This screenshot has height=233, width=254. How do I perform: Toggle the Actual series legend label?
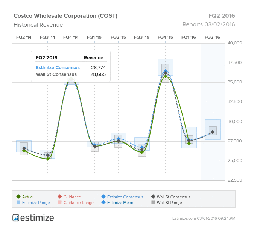click(x=28, y=197)
